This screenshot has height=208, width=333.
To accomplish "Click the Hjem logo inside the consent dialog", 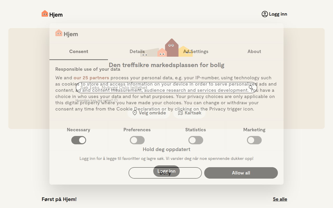I will click(67, 34).
